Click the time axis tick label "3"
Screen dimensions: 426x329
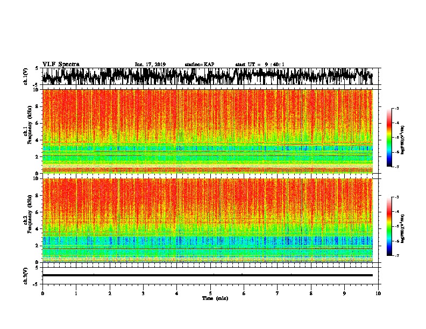click(x=143, y=294)
